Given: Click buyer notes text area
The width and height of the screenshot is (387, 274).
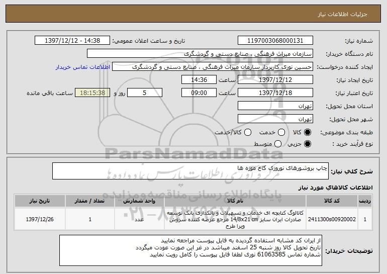Looking at the screenshot, I should [x=190, y=250].
